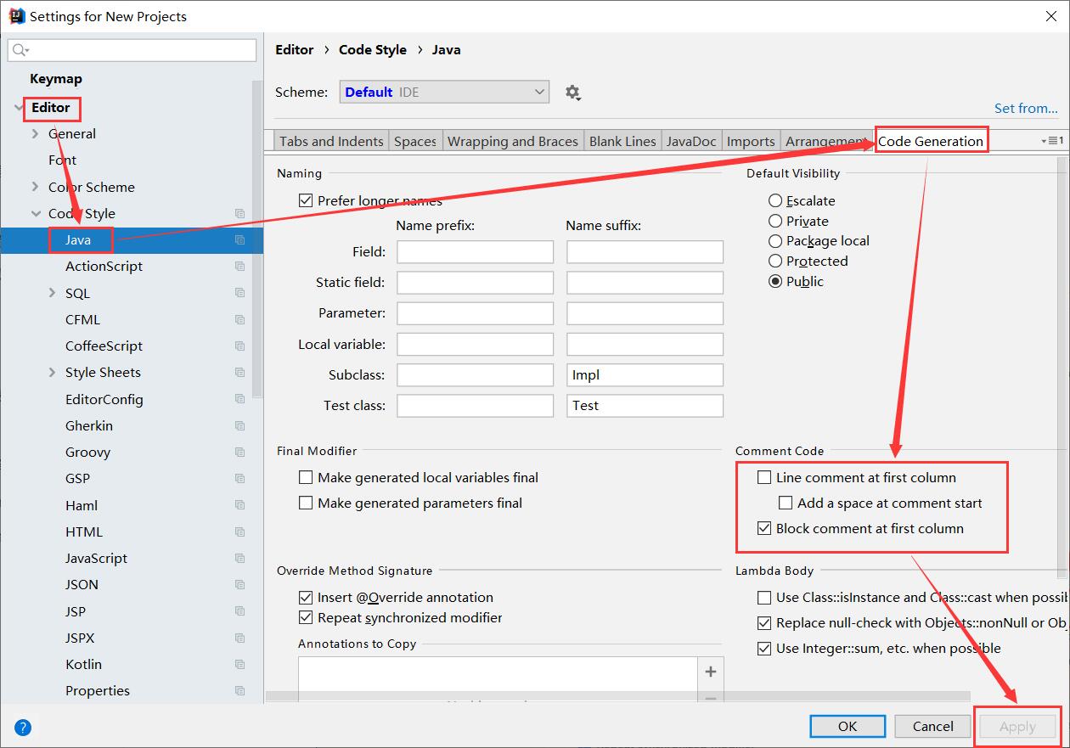Image resolution: width=1070 pixels, height=748 pixels.
Task: Open the hidden tabs list icon
Action: click(1052, 141)
